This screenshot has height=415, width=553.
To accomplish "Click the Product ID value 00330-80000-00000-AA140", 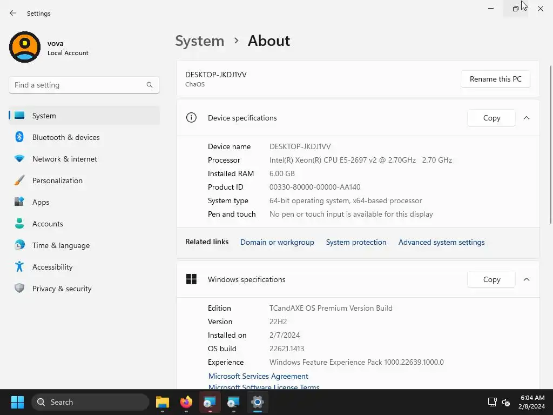I will (x=315, y=187).
